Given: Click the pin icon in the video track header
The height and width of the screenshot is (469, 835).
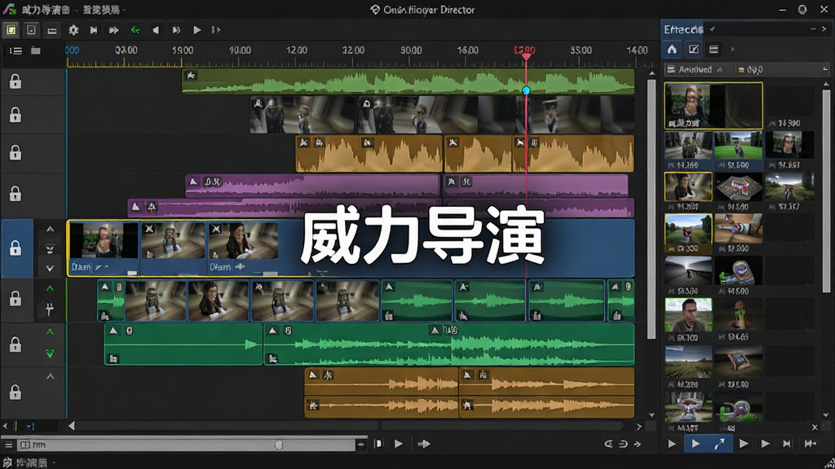Looking at the screenshot, I should coord(50,309).
